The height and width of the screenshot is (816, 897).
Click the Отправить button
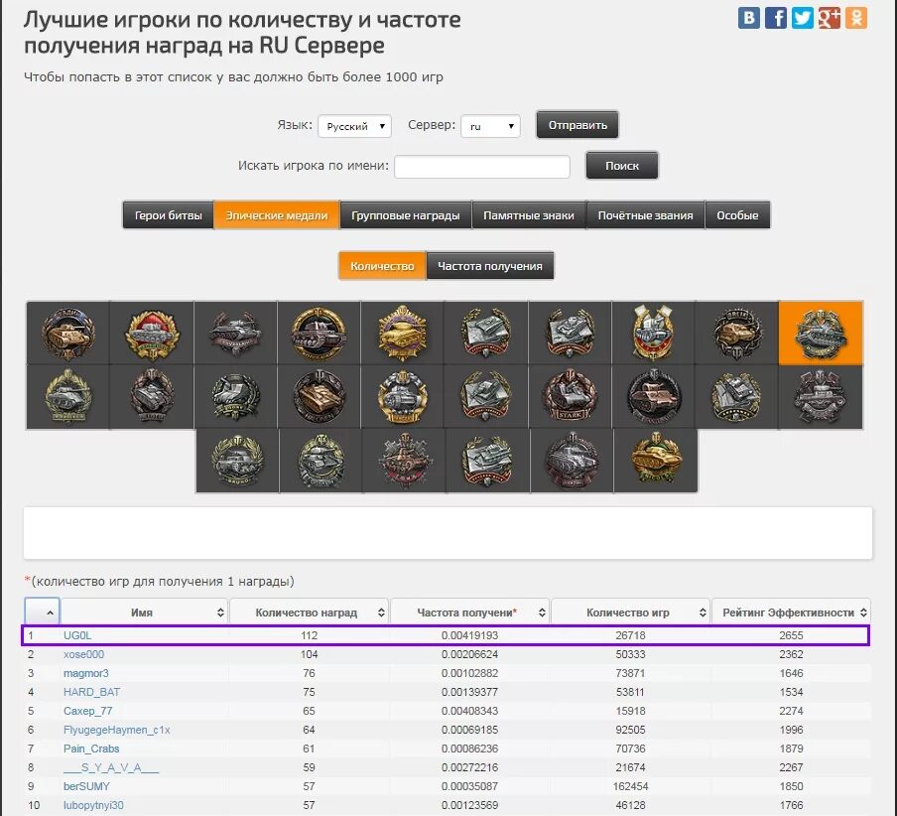(x=577, y=124)
